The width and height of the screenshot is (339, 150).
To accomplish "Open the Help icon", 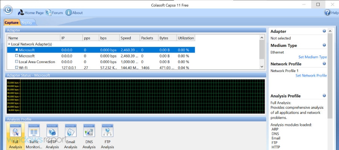I will [x=327, y=13].
